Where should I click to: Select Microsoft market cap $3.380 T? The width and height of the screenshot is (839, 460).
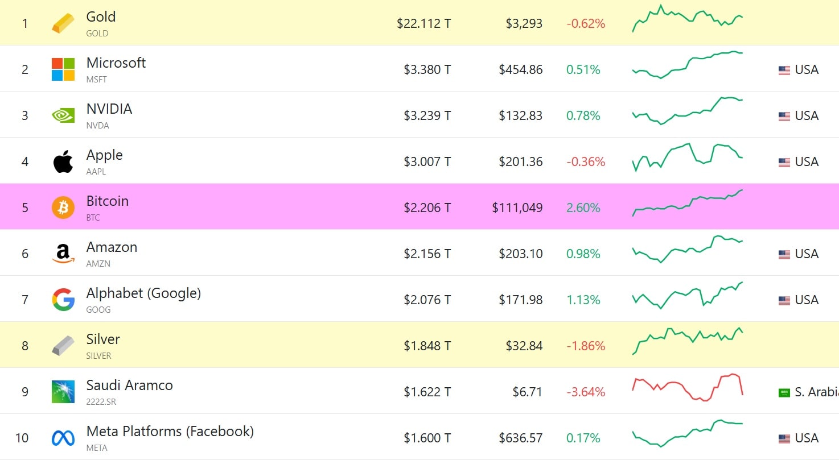(427, 70)
